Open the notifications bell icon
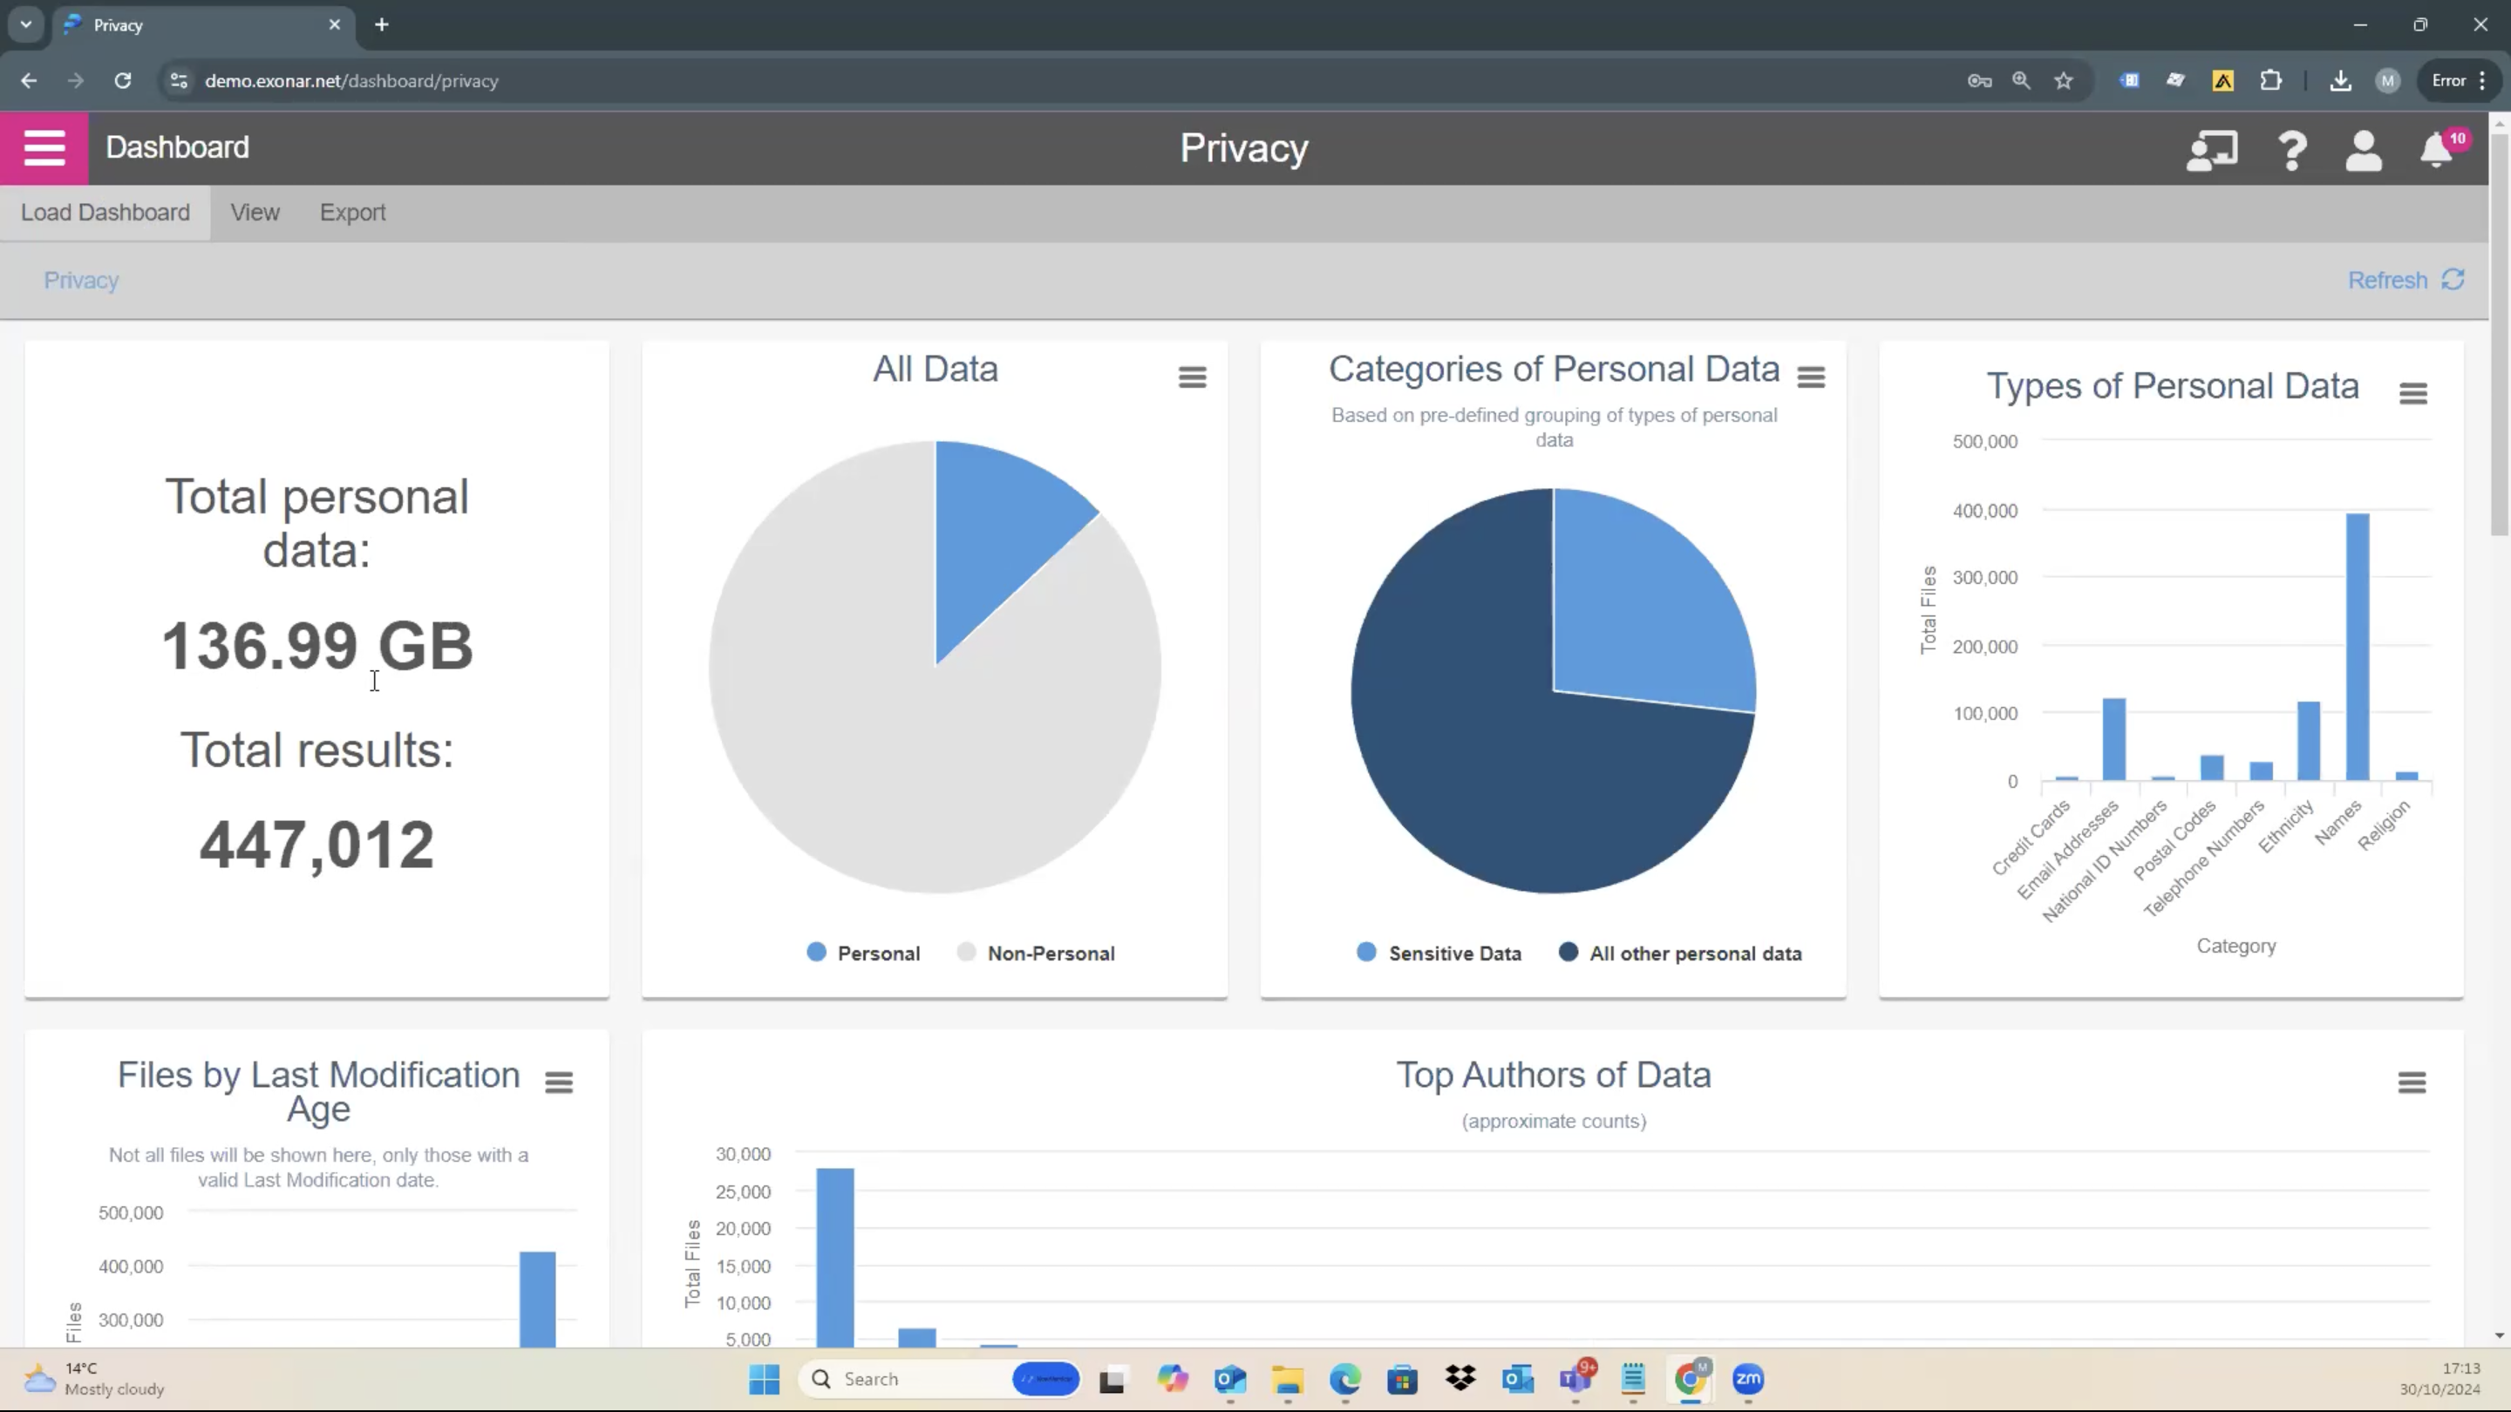 (2436, 150)
